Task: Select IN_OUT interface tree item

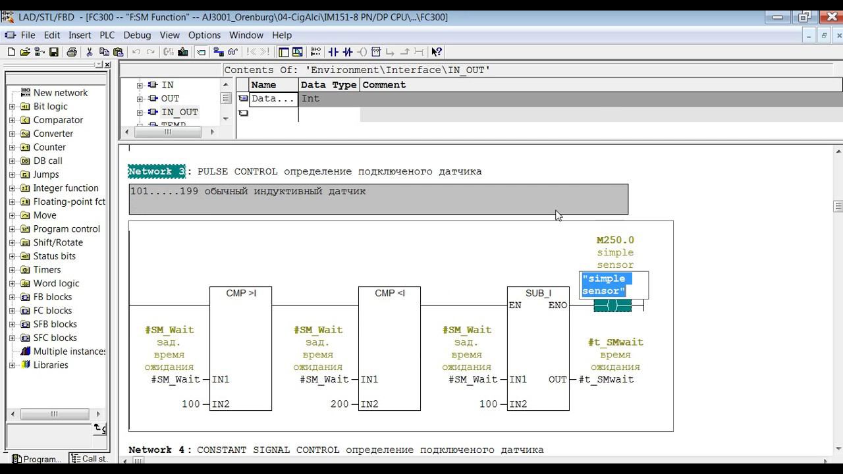Action: 179,113
